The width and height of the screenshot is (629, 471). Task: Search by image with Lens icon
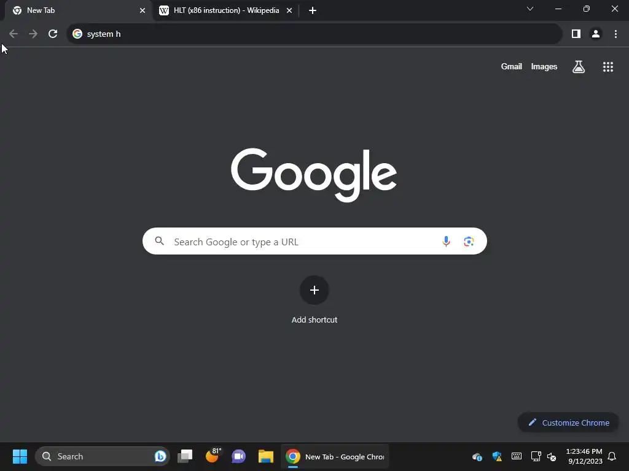click(469, 241)
